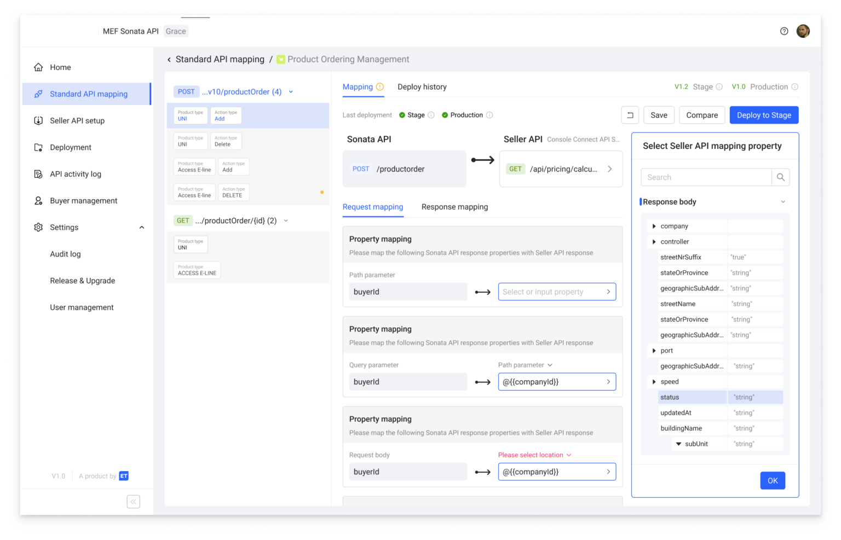Image resolution: width=841 pixels, height=540 pixels.
Task: Click the help question-mark icon
Action: 784,31
